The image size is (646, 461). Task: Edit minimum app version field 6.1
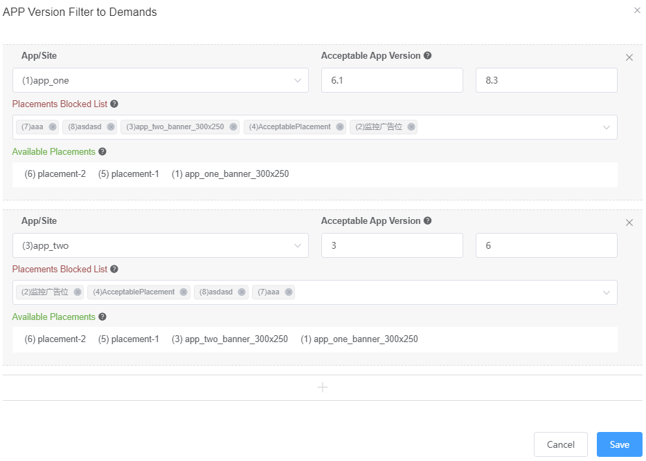pyautogui.click(x=392, y=80)
